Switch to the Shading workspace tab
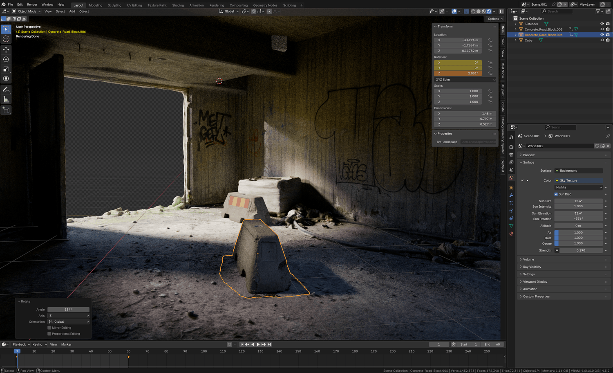 [178, 5]
